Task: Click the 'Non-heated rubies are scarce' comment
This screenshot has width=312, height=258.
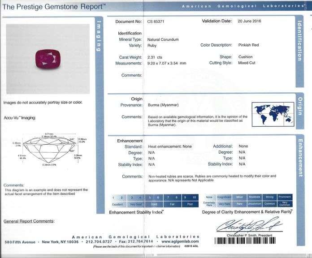Action: 212,178
